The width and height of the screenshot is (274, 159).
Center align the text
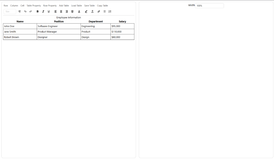tap(61, 12)
